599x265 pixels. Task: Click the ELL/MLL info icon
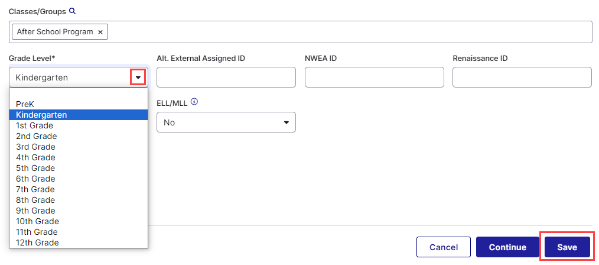(x=194, y=102)
